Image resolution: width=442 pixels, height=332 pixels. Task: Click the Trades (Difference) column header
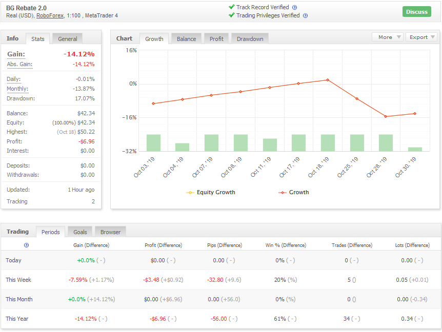coord(352,245)
